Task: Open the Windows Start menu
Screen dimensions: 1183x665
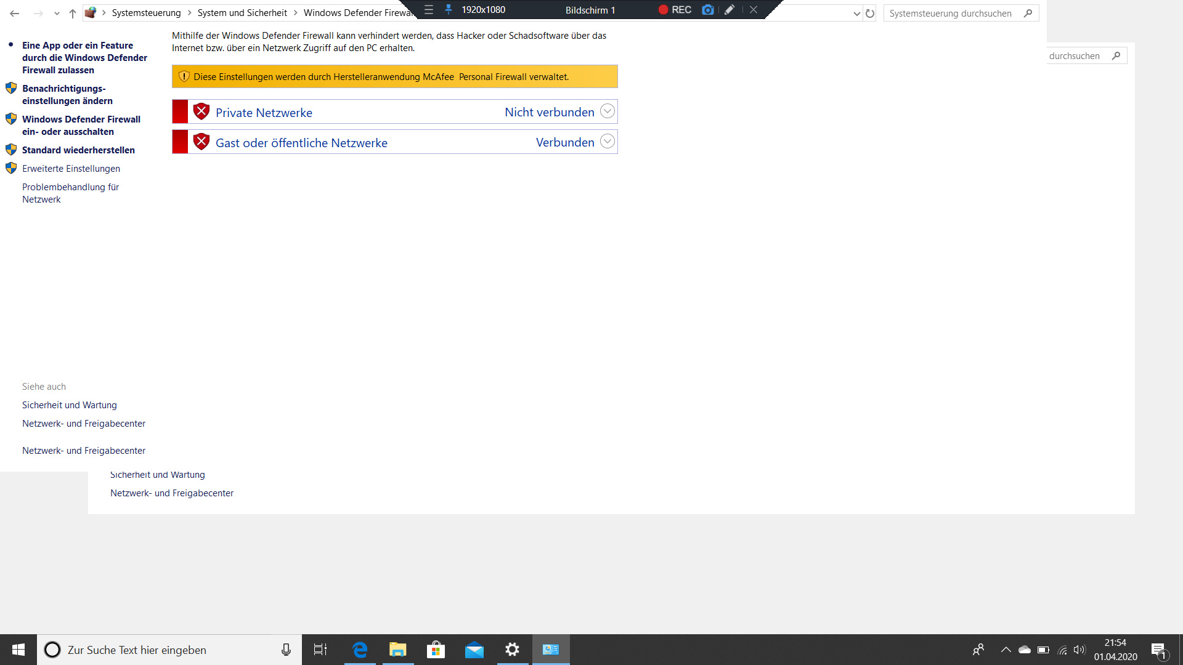Action: 18,650
